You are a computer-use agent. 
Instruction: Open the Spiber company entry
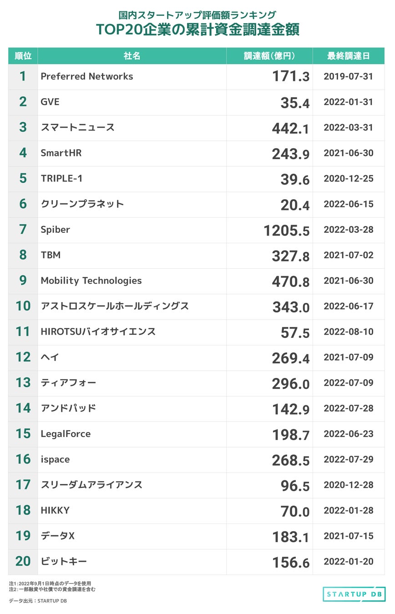point(55,230)
